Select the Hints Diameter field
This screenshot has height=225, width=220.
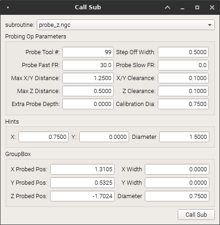(184, 137)
